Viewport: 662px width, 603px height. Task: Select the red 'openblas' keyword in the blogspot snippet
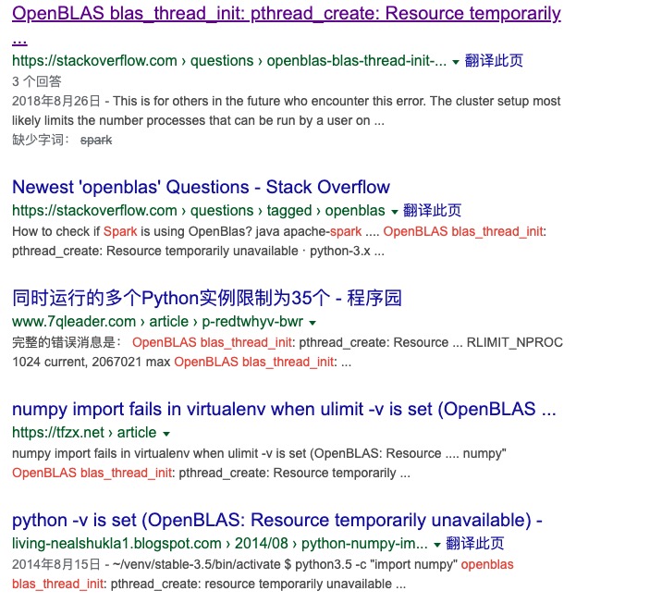tap(487, 564)
